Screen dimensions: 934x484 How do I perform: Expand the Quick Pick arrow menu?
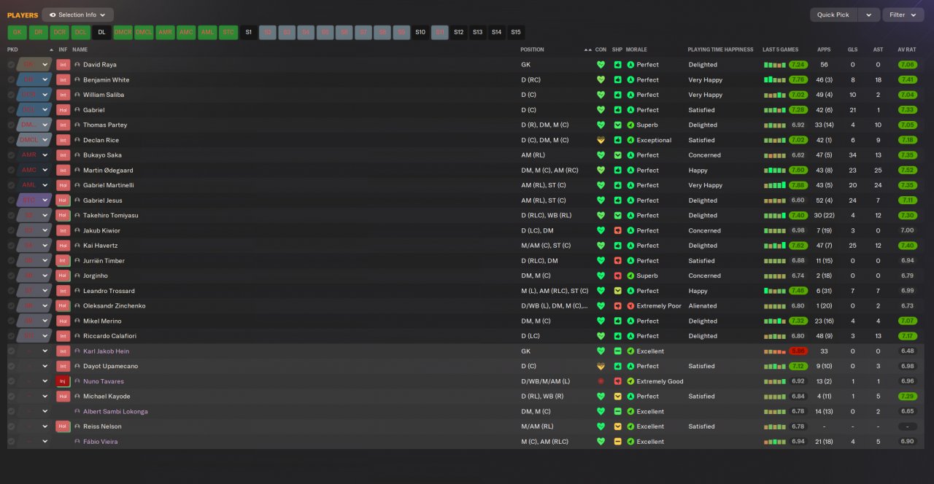tap(868, 15)
